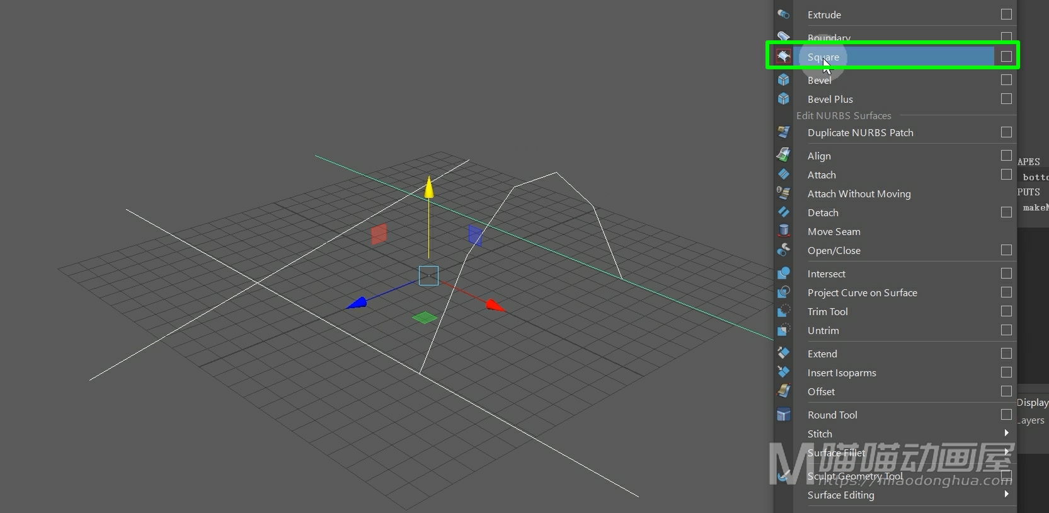The width and height of the screenshot is (1049, 513).
Task: Click the Trim Tool icon
Action: [x=784, y=311]
